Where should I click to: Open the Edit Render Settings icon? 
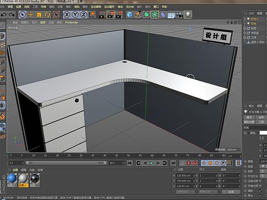pyautogui.click(x=119, y=15)
